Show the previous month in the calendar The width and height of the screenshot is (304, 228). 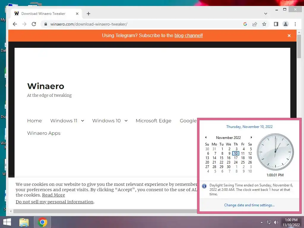click(x=206, y=137)
